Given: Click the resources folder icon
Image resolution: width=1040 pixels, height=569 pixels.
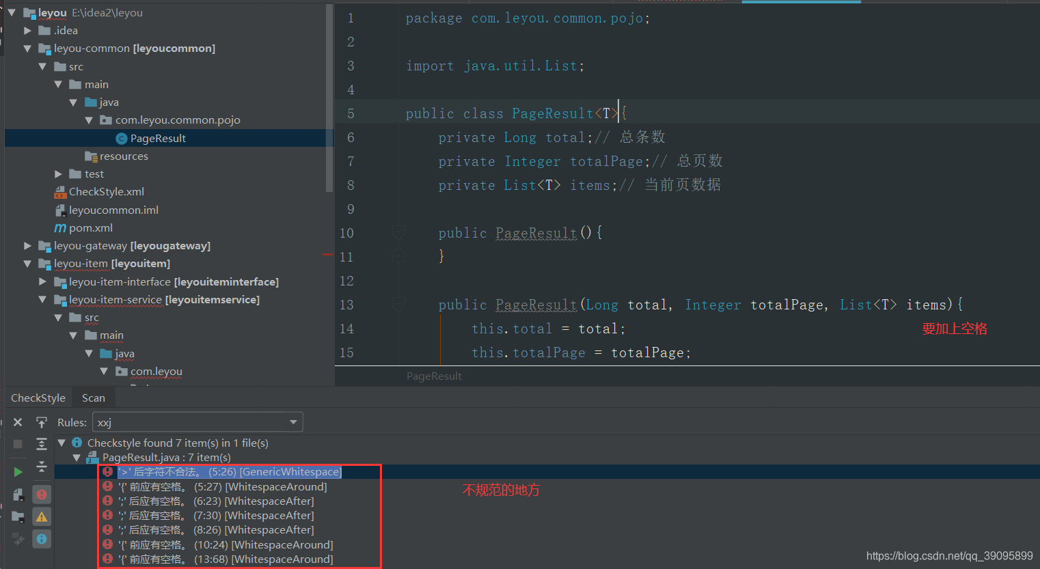Looking at the screenshot, I should click(x=91, y=156).
